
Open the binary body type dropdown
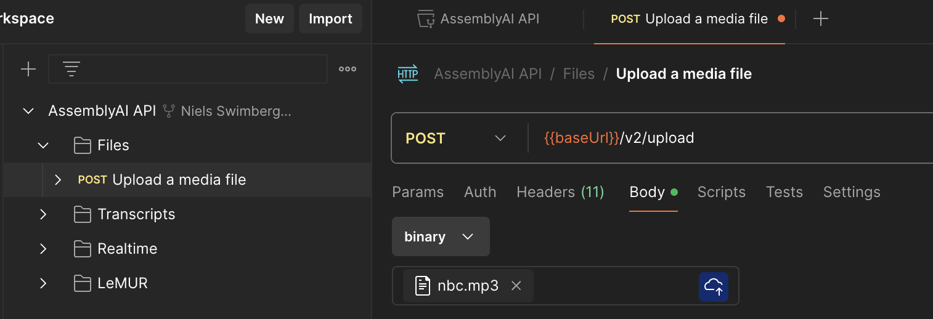click(440, 236)
